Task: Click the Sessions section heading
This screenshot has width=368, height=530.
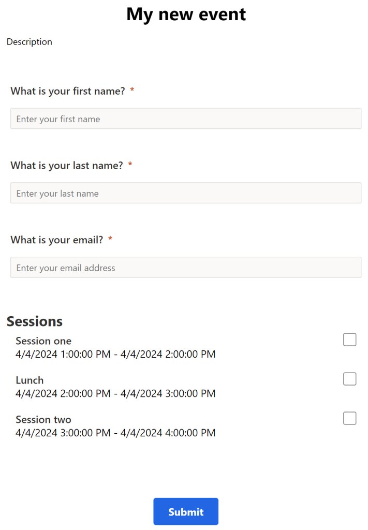Action: coord(35,321)
